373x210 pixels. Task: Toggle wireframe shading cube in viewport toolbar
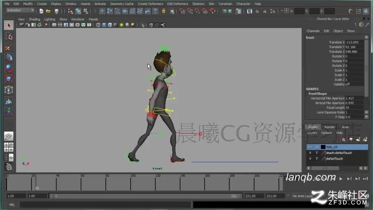coord(98,25)
